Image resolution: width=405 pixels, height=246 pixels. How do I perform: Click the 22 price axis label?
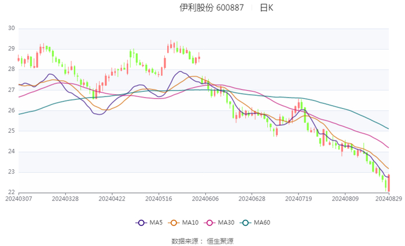12,192
